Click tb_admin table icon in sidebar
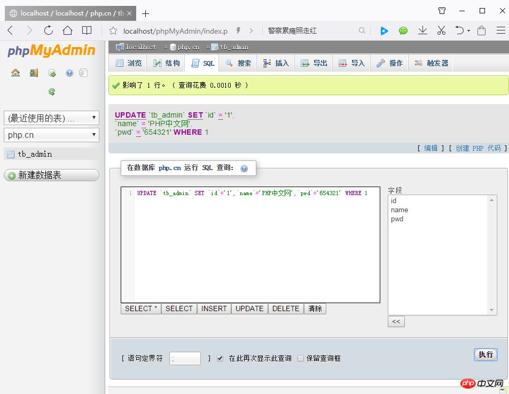This screenshot has height=394, width=509. coord(11,154)
